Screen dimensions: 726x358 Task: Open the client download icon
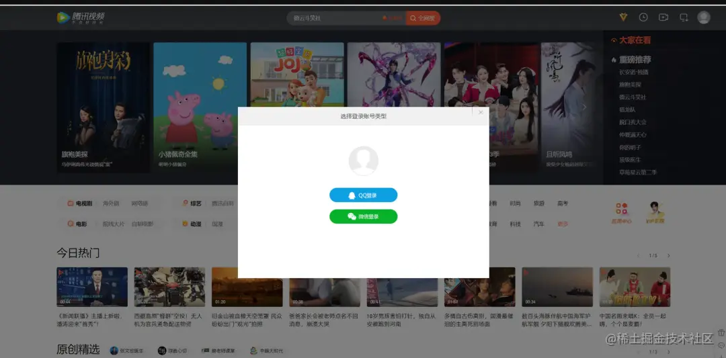pyautogui.click(x=684, y=17)
